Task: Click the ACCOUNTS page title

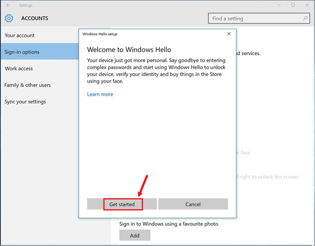Action: point(35,18)
